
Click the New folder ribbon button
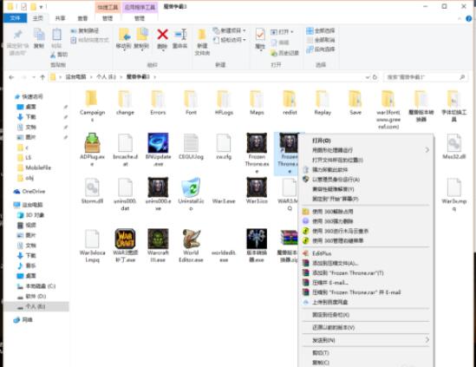click(x=202, y=42)
